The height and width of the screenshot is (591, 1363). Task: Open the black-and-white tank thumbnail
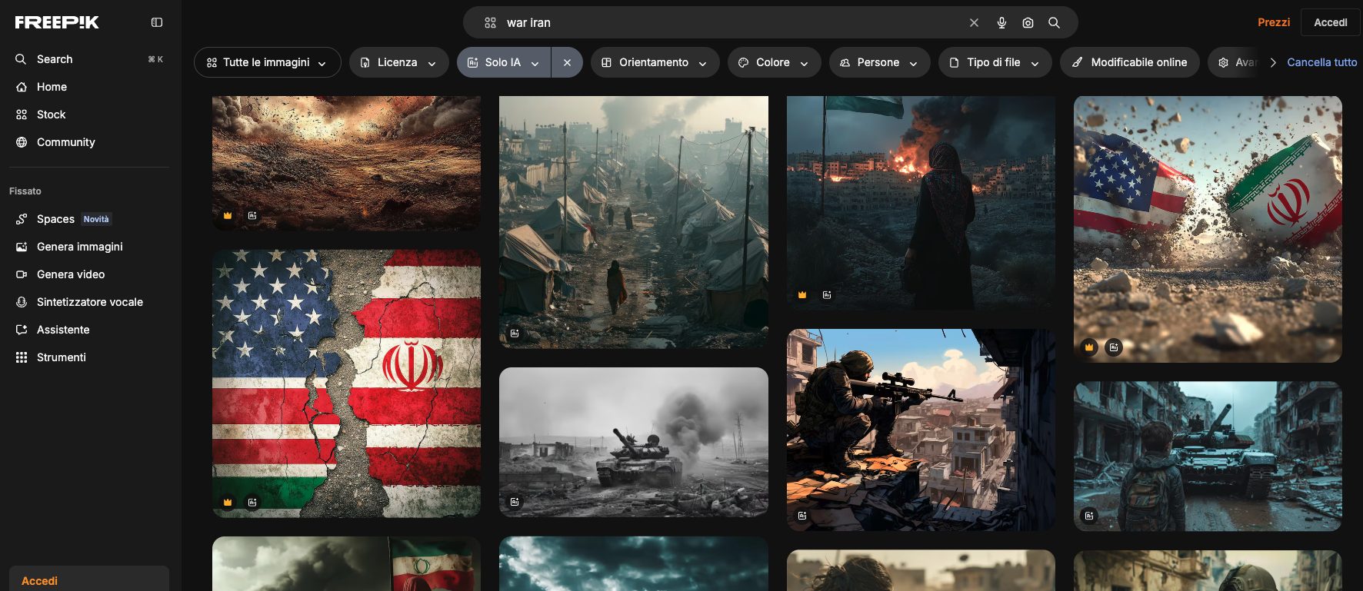pos(634,442)
